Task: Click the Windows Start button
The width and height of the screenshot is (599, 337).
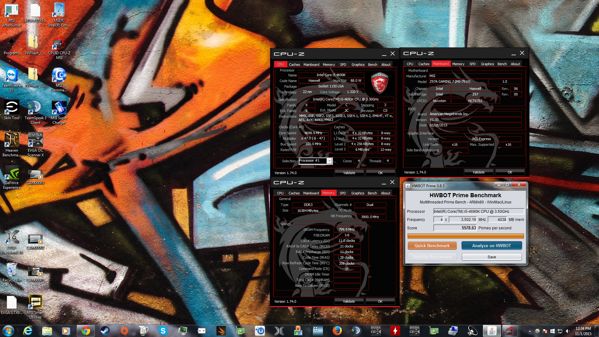Action: [x=8, y=331]
